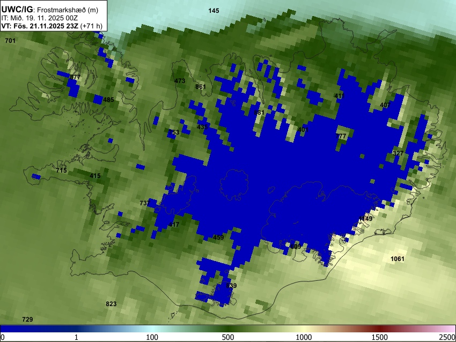Select the 1149 value label
The width and height of the screenshot is (456, 342).
(x=365, y=219)
